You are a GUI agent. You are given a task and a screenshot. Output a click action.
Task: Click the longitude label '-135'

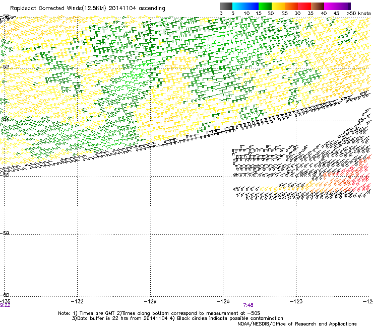point(5,301)
